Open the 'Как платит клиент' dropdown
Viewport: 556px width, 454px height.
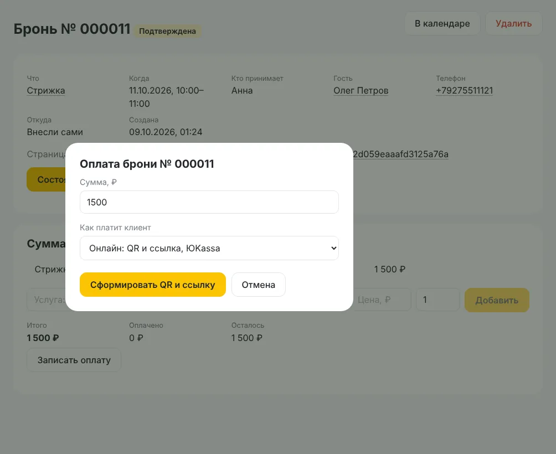(x=209, y=248)
